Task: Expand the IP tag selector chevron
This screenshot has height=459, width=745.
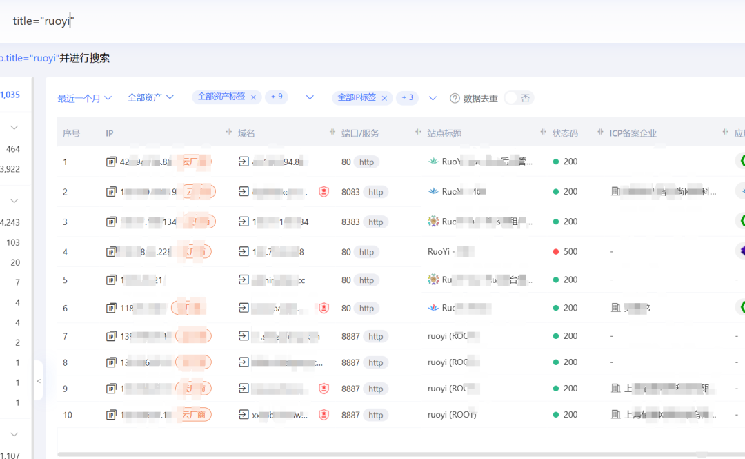Action: point(433,98)
